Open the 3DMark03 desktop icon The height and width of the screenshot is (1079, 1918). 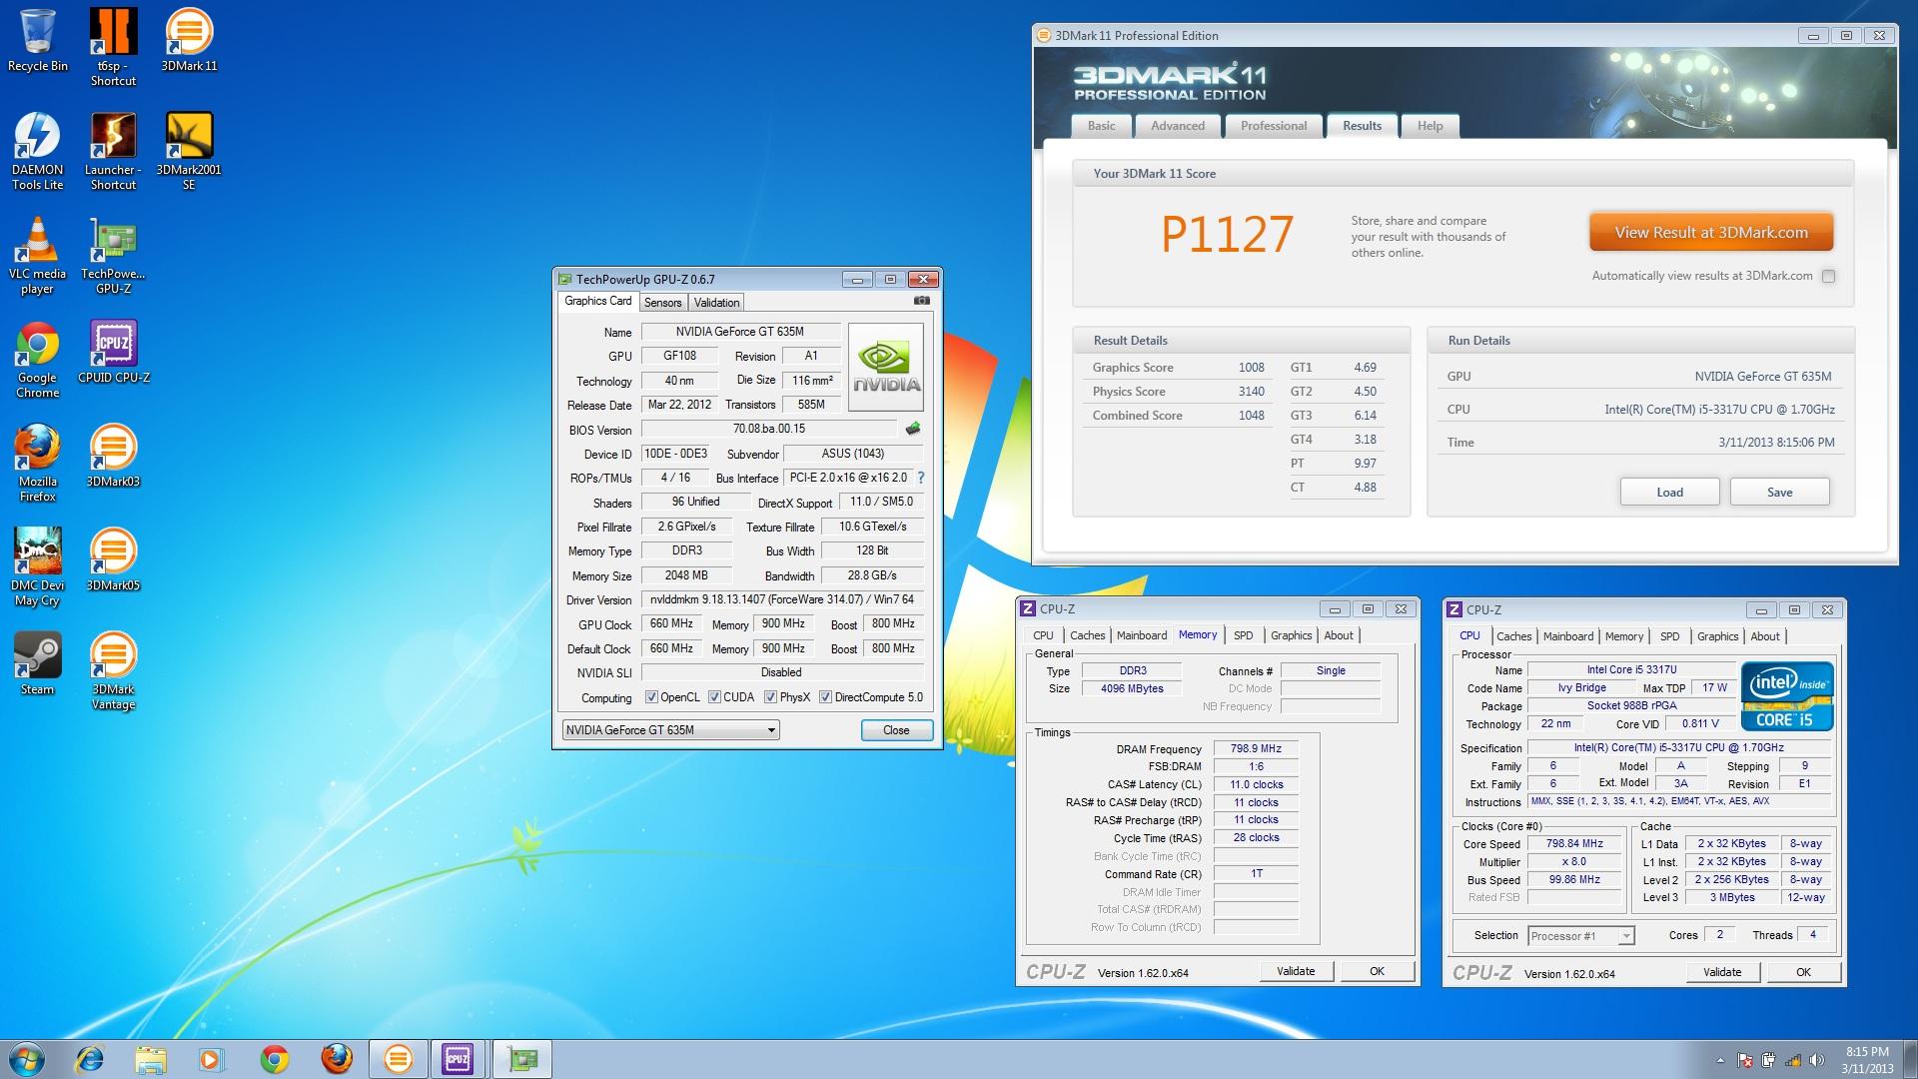coord(113,456)
